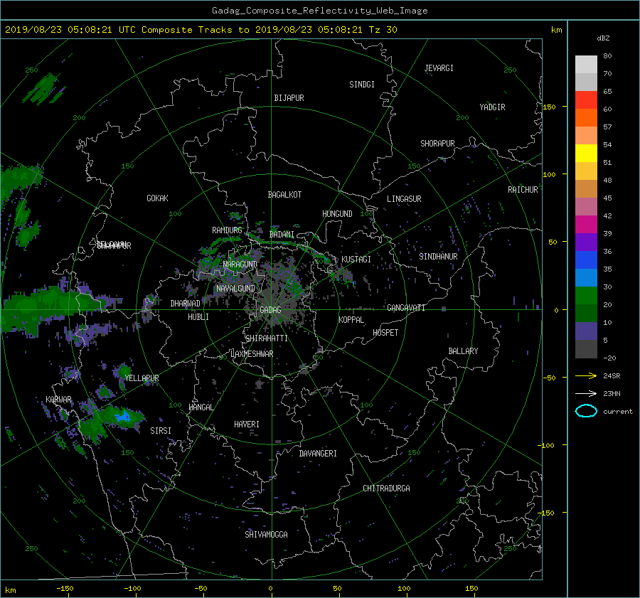Viewport: 640px width, 598px height.
Task: Click the BALLARY city label
Action: [463, 351]
